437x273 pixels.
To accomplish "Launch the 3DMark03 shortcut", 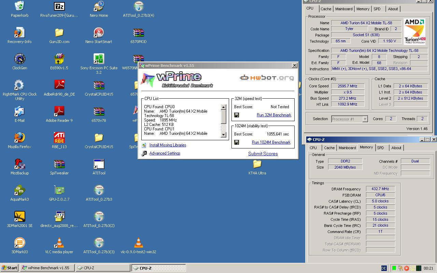I will tap(19, 243).
